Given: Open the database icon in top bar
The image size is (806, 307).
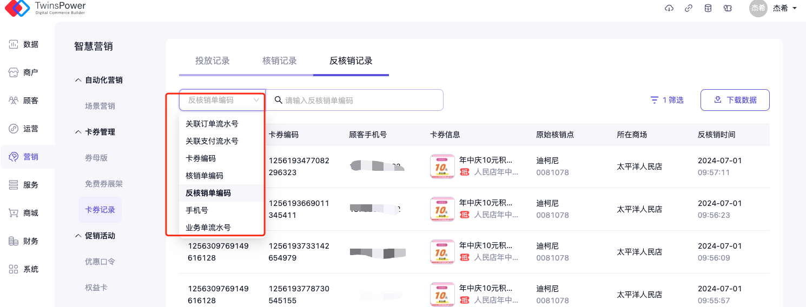Looking at the screenshot, I should [708, 8].
